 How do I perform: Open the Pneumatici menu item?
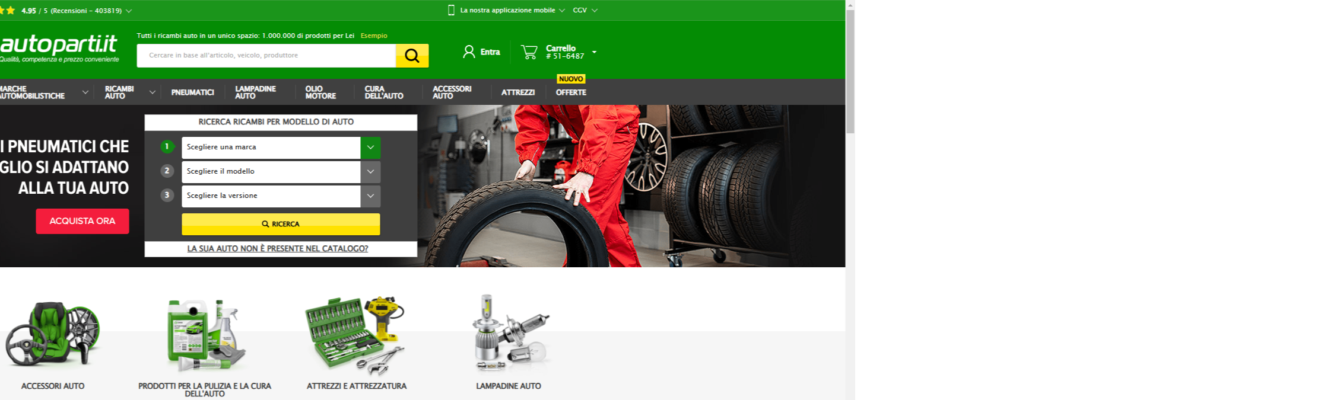tap(192, 92)
